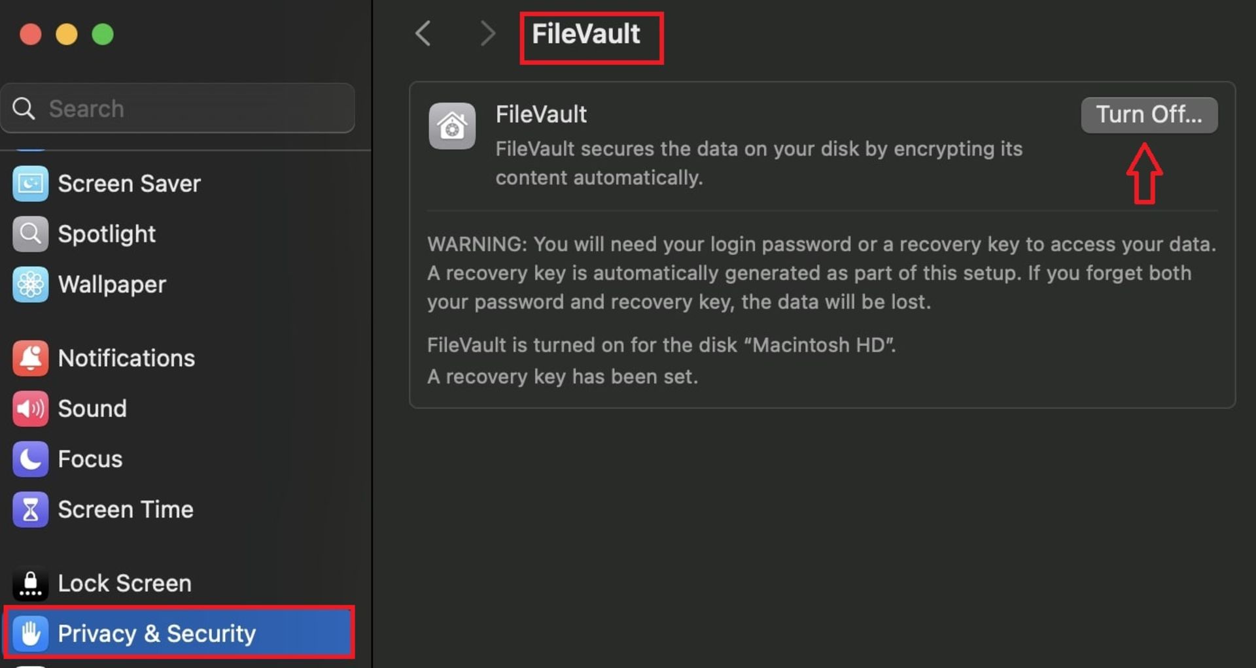
Task: Click the Privacy & Security hand icon
Action: 30,633
